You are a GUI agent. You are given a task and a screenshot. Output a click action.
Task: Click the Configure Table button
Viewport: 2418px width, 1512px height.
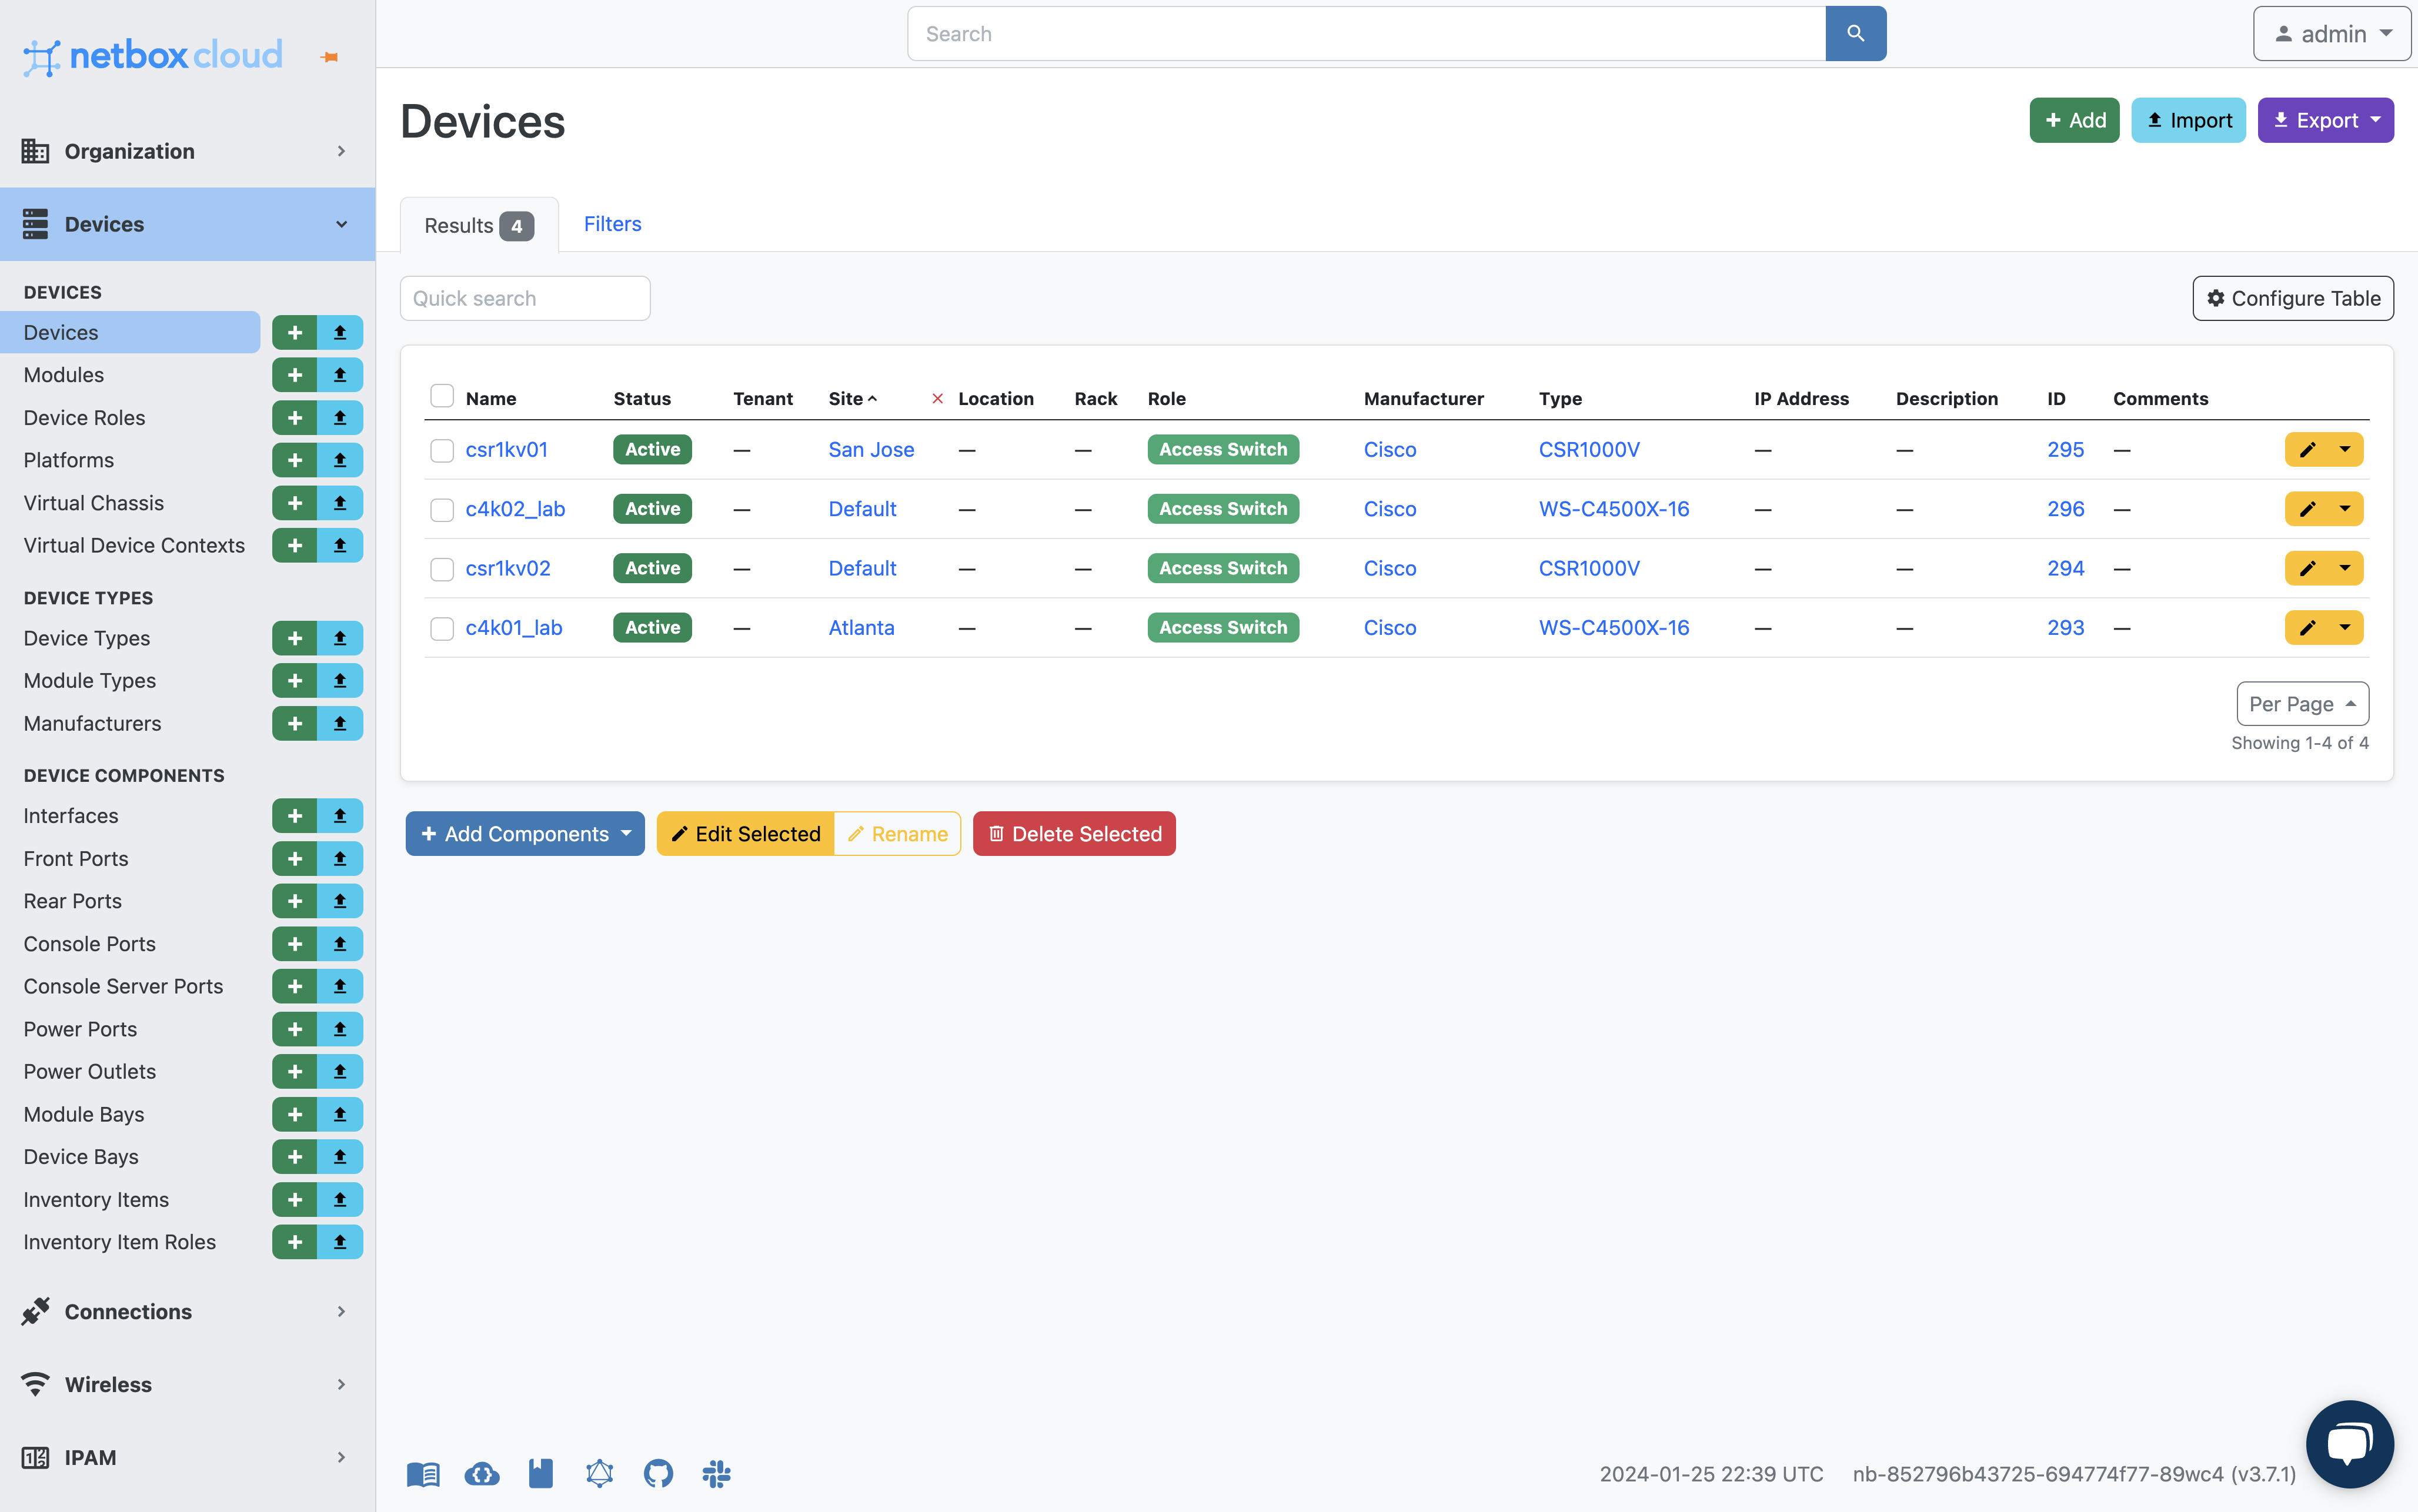[2293, 298]
